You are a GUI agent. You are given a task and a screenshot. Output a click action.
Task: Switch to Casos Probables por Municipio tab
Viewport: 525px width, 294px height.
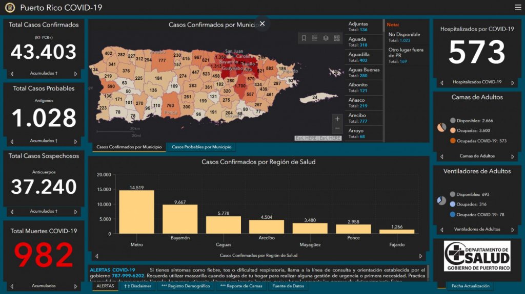pos(201,147)
